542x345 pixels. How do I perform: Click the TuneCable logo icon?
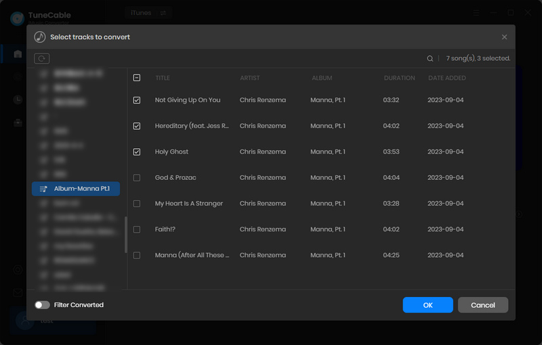point(18,18)
